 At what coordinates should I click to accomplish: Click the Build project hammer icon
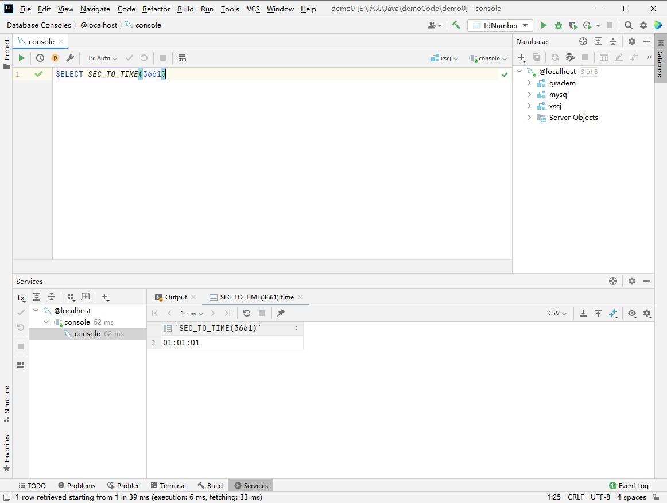[456, 25]
